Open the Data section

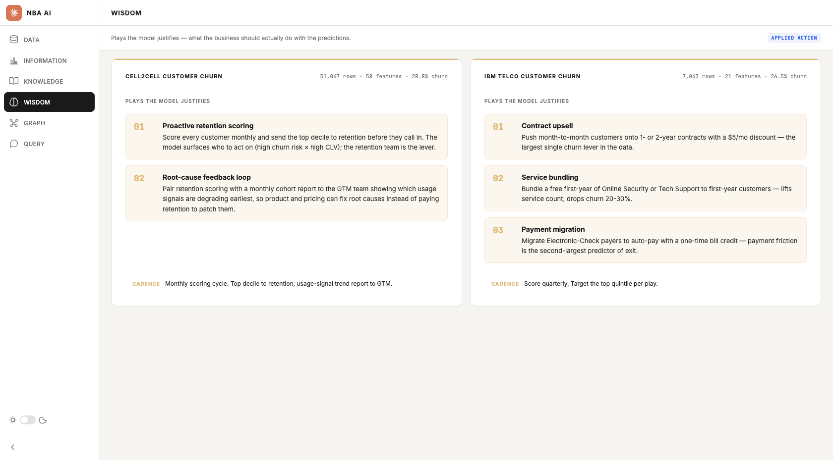[49, 40]
